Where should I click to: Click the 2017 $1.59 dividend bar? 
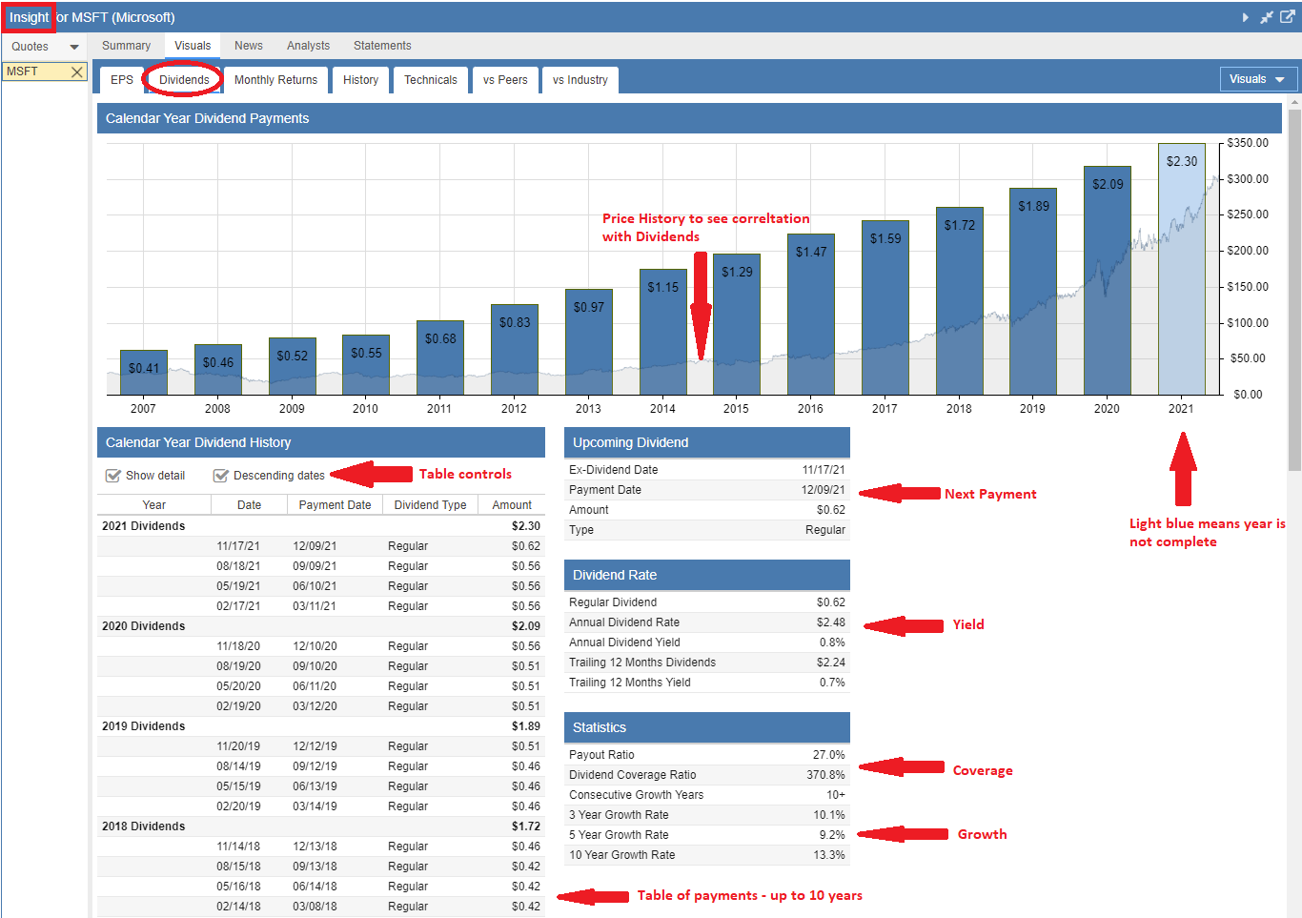pos(885,308)
